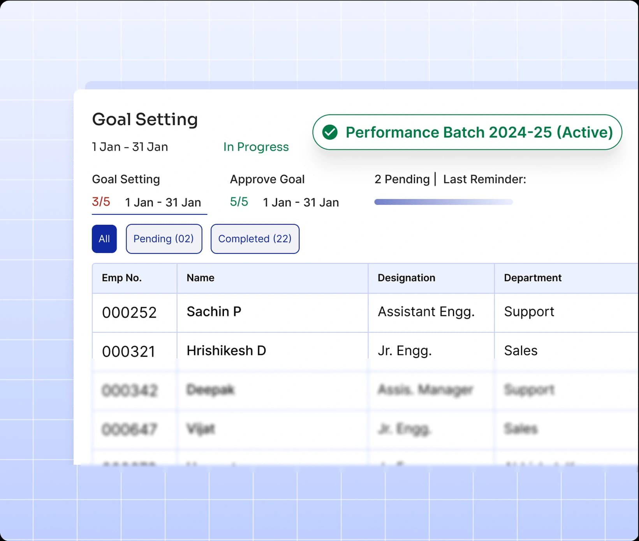Screen dimensions: 639x541
Task: Click the 2 Pending indicator
Action: (x=401, y=179)
